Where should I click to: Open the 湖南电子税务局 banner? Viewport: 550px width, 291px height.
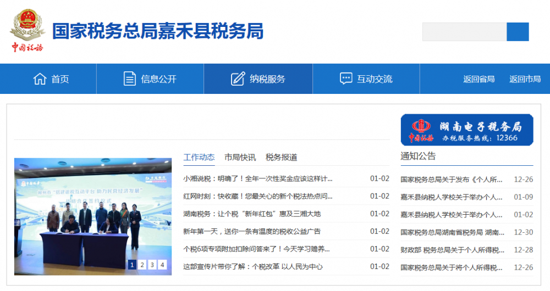tap(467, 130)
